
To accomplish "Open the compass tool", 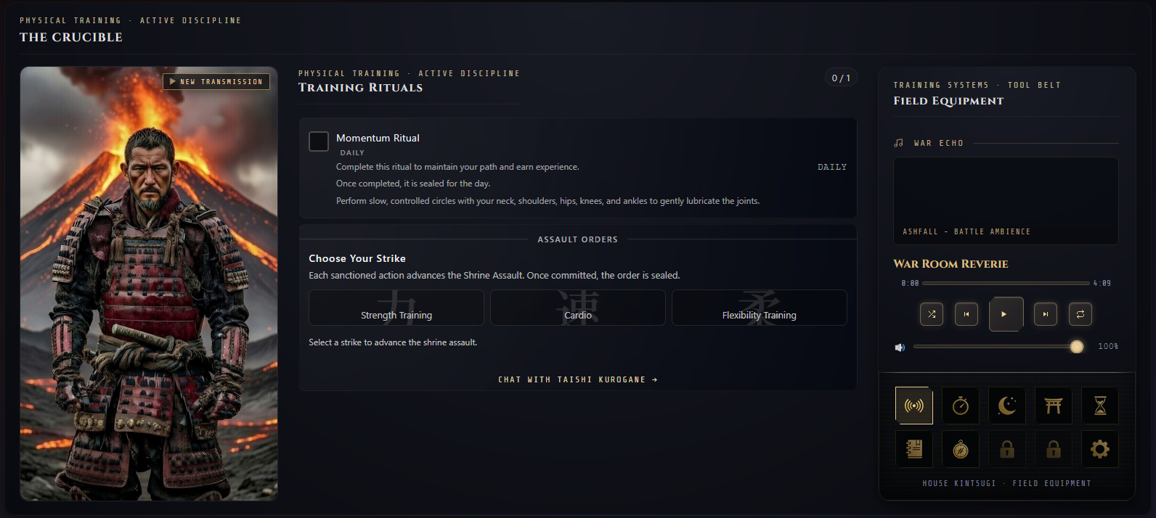I will pos(960,450).
